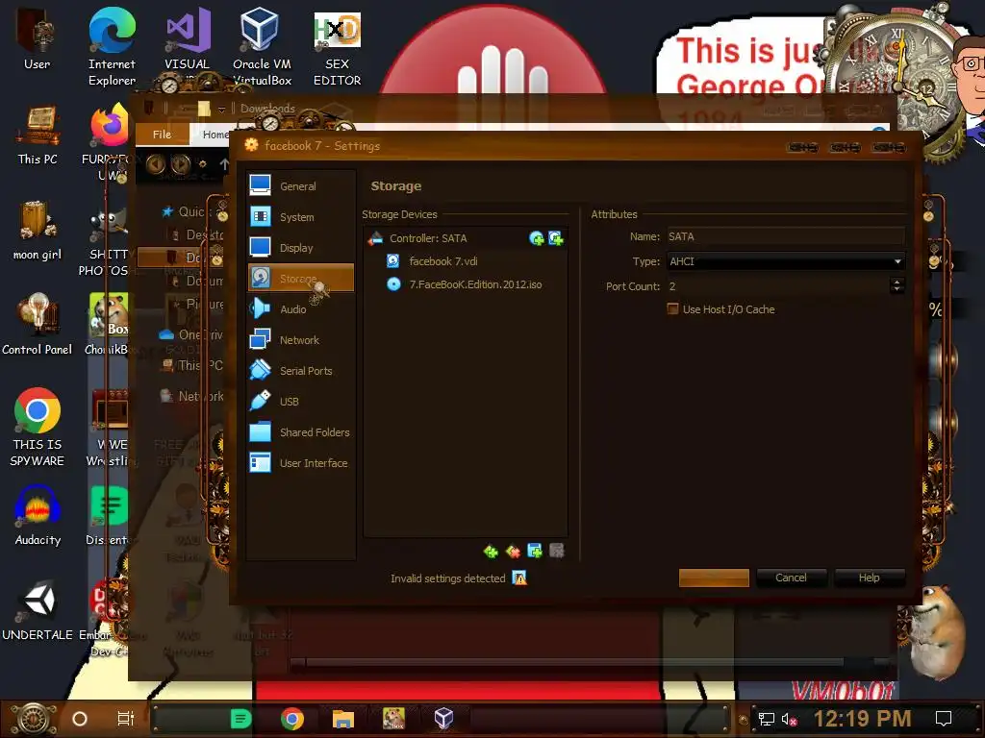The image size is (985, 738).
Task: Open Oracle VM VirtualBox desktop icon
Action: pyautogui.click(x=262, y=46)
